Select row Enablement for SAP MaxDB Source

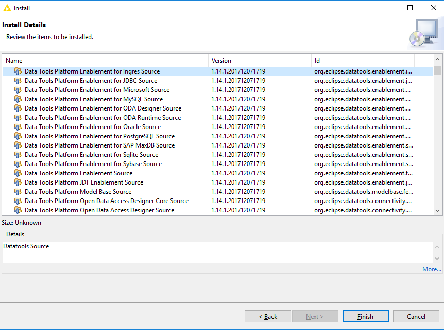(x=218, y=145)
